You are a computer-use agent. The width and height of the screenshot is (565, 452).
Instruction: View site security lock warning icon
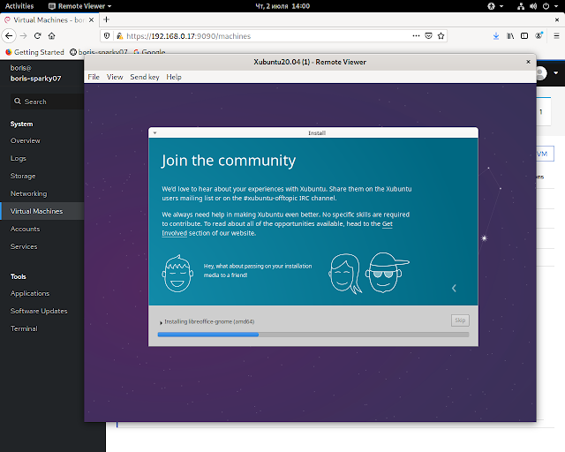point(119,35)
